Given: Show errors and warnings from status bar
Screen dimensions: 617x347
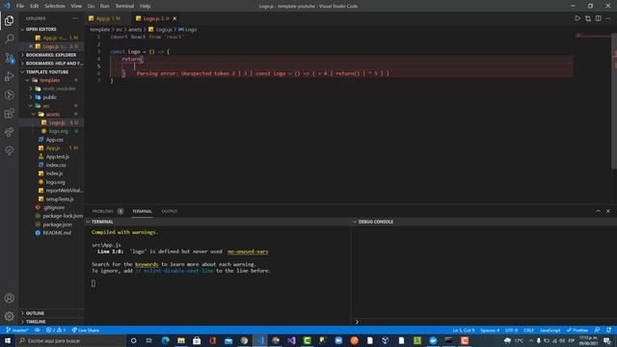Looking at the screenshot, I should pyautogui.click(x=56, y=330).
